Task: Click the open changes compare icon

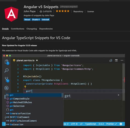Action: (x=111, y=60)
